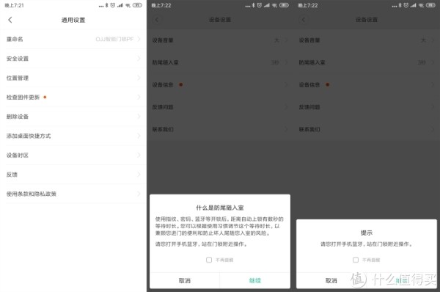Click the chevron on the 删除设备 row
Viewport: 440px width, 292px height.
pos(139,117)
